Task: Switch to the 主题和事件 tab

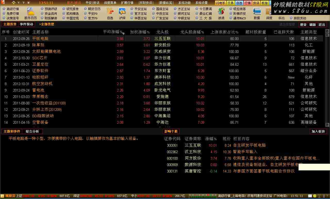Action: (12, 131)
